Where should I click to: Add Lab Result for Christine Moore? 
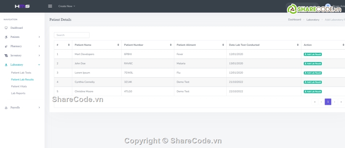click(313, 91)
